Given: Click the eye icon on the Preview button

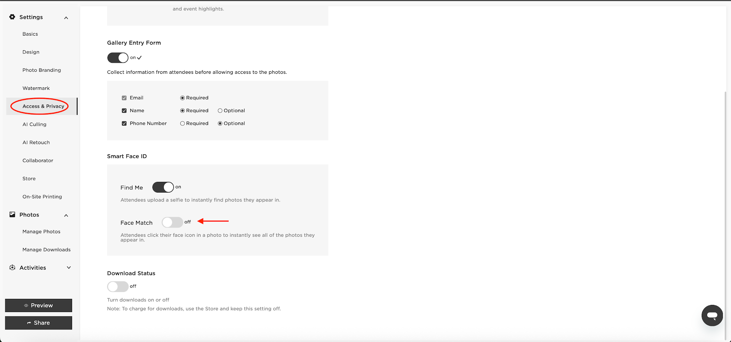Looking at the screenshot, I should coord(26,305).
